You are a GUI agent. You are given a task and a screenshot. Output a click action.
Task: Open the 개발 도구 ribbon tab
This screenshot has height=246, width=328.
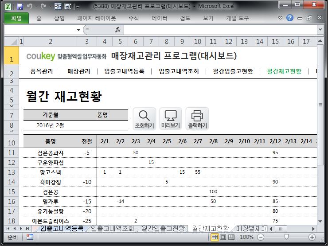[x=237, y=19]
